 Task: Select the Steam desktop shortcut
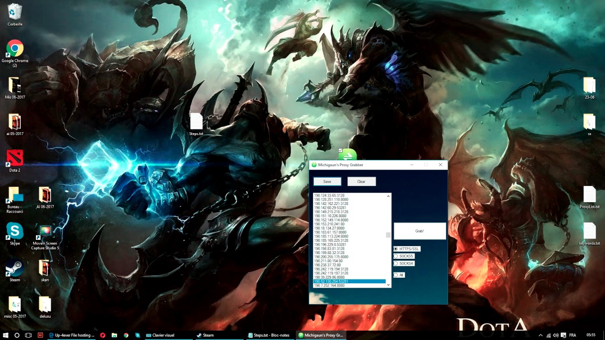15,271
